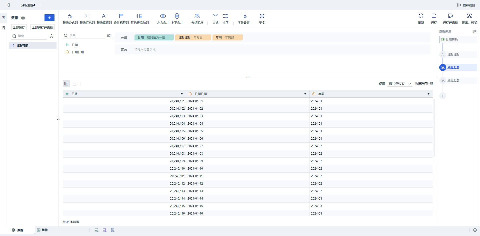The height and width of the screenshot is (236, 480).
Task: Select the last grey 分组汇总 step
Action: pyautogui.click(x=458, y=80)
